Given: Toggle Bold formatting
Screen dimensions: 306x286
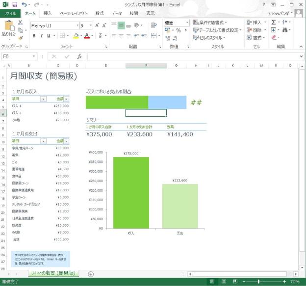Looking at the screenshot, I should (x=34, y=36).
